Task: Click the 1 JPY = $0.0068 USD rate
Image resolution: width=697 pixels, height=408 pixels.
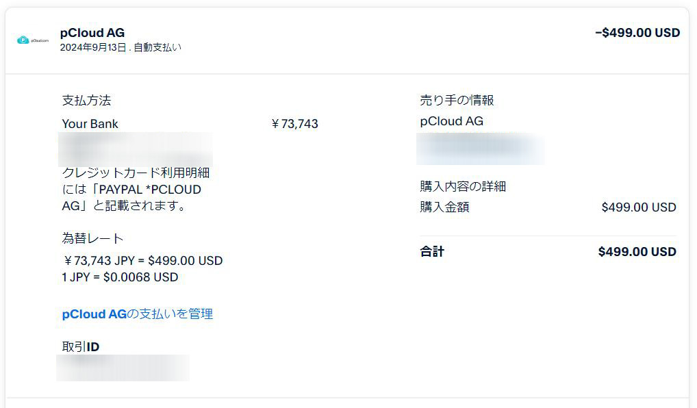Action: pos(120,277)
